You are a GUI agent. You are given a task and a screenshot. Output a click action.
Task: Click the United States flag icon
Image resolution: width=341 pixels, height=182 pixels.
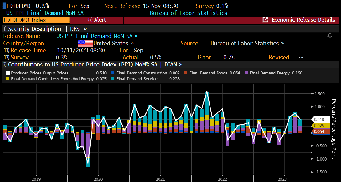pos(85,43)
